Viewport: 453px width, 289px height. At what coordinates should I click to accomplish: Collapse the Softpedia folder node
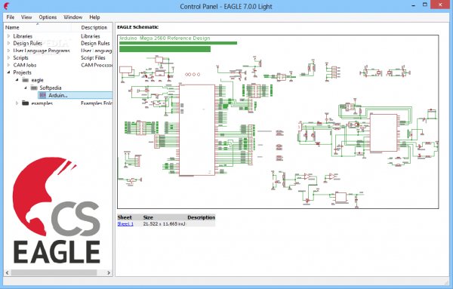click(26, 88)
